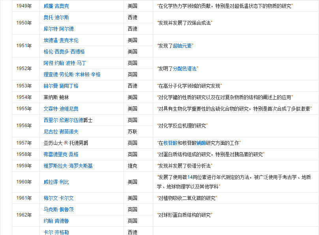The height and width of the screenshot is (235, 319).
Task: Click 捷克 in the 1959 row
Action: tap(132, 166)
